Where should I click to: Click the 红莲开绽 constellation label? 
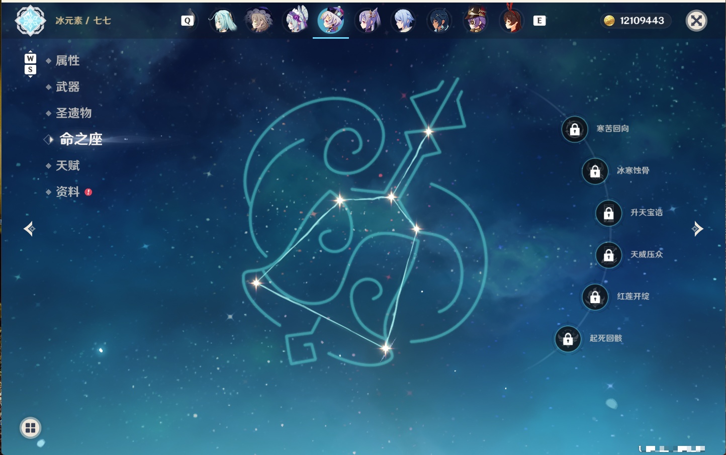[633, 296]
